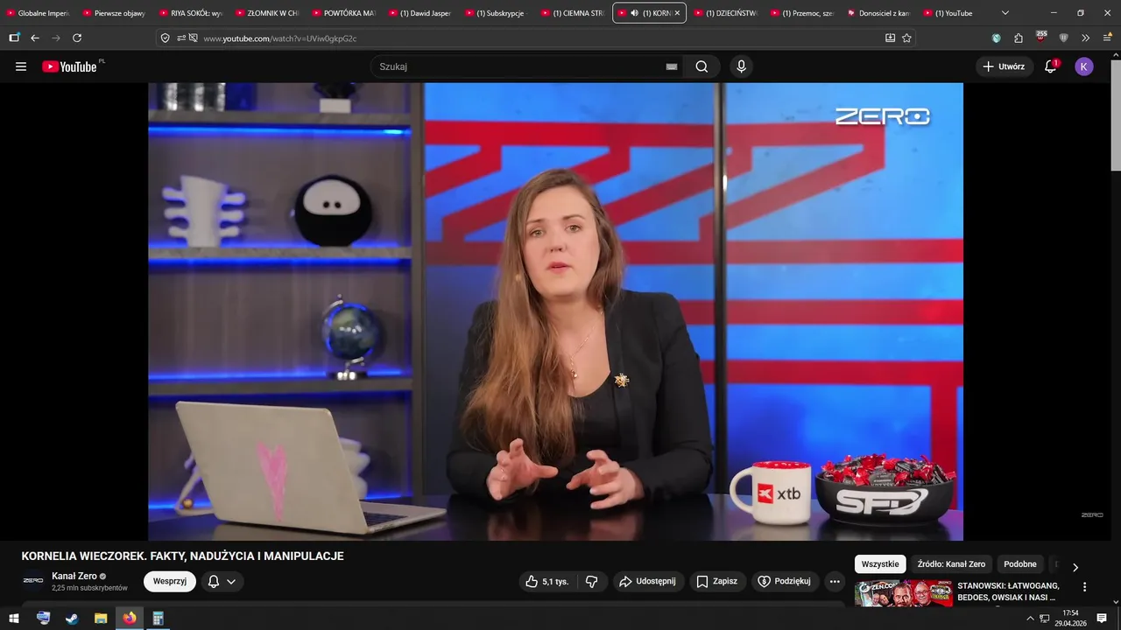The image size is (1121, 630).
Task: Switch to Przemoc, szer tab
Action: click(800, 13)
